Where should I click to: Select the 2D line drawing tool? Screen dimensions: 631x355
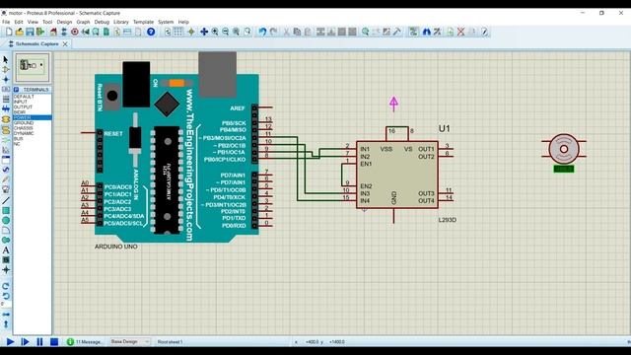[x=6, y=200]
